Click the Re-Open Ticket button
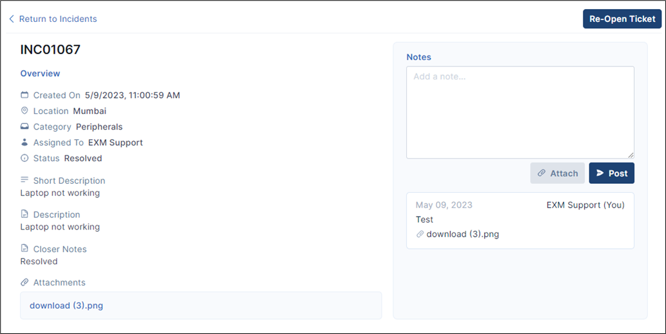This screenshot has height=334, width=666. click(x=622, y=19)
